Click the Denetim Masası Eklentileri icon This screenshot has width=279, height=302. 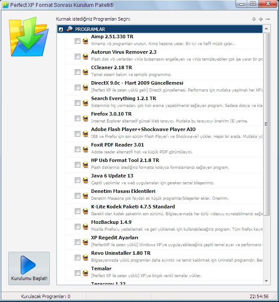[x=86, y=195]
